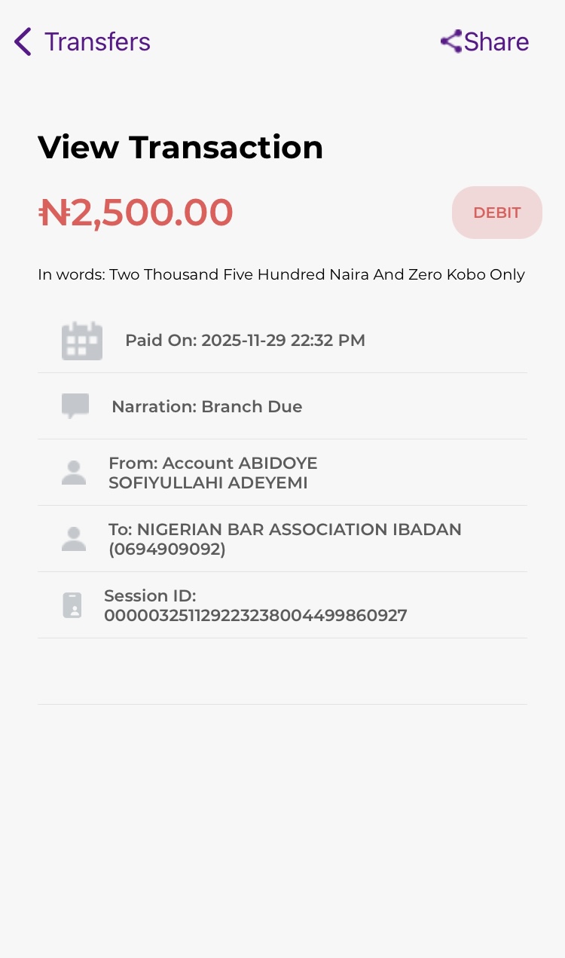Tap the Narration: Branch Due row

206,407
